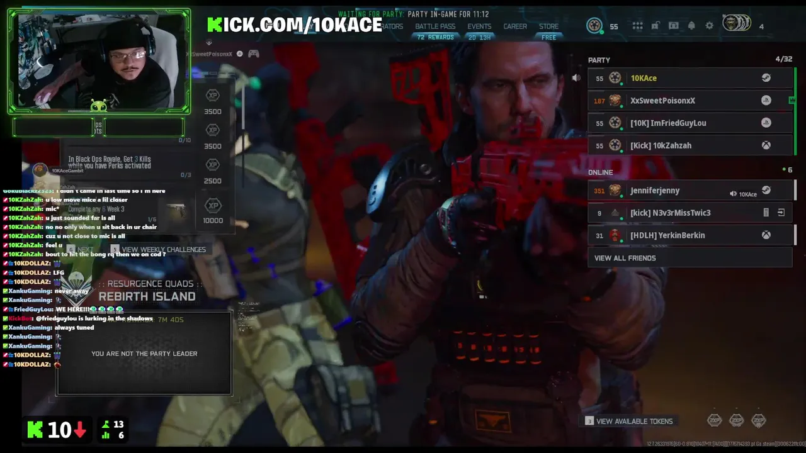Select [kick] N3v3rMissTwic3 in Online list
This screenshot has width=806, height=453.
click(690, 213)
